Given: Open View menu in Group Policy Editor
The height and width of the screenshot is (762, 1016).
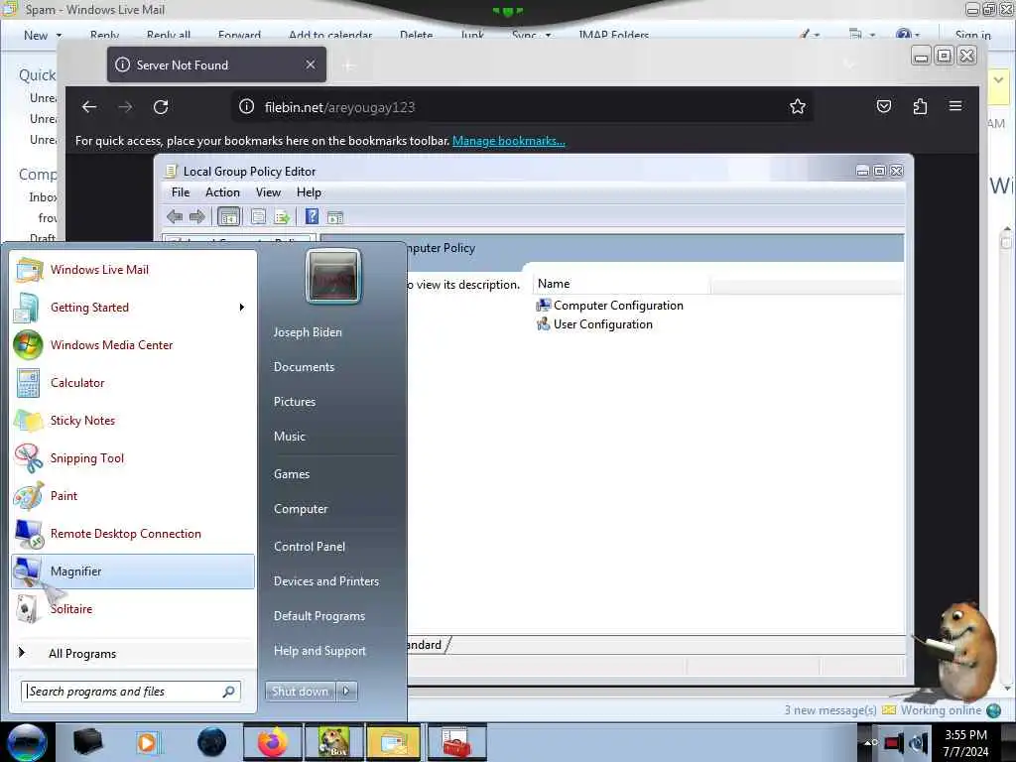Looking at the screenshot, I should click(268, 192).
